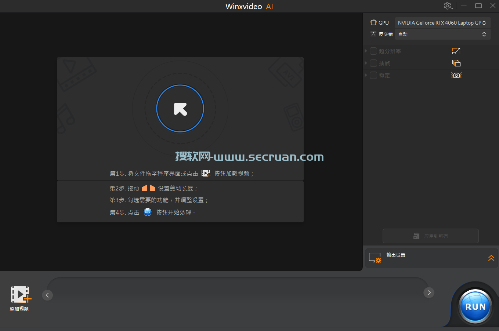Expand the 插帧 section triangle
The width and height of the screenshot is (499, 331).
tap(366, 63)
